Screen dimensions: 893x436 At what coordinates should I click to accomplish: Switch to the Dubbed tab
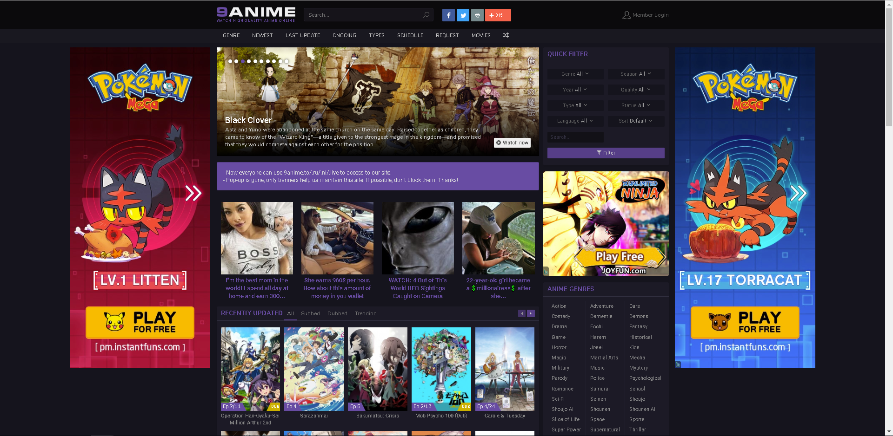tap(337, 313)
